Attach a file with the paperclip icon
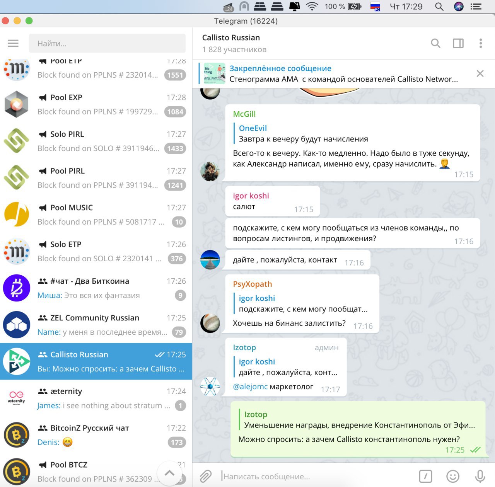495x487 pixels. click(x=206, y=476)
